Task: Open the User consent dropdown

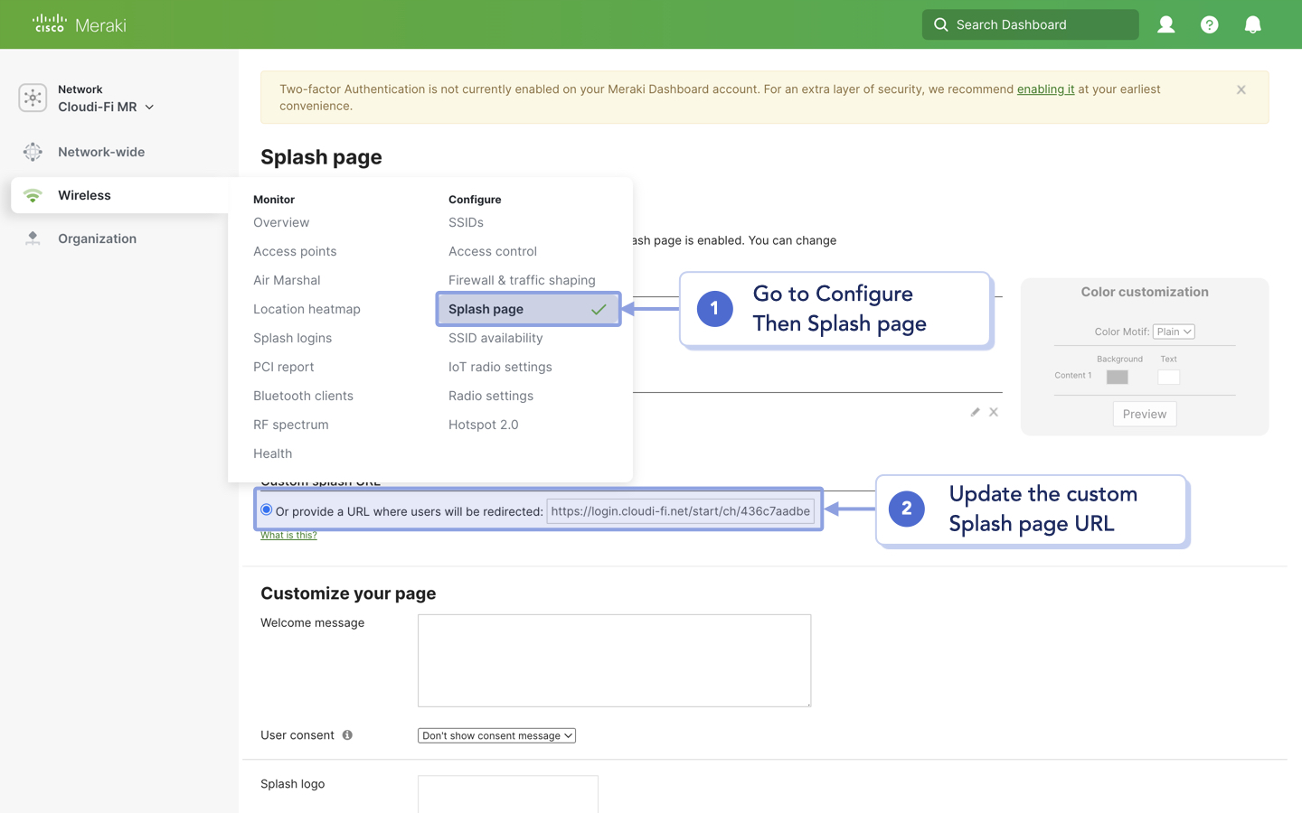Action: (495, 734)
